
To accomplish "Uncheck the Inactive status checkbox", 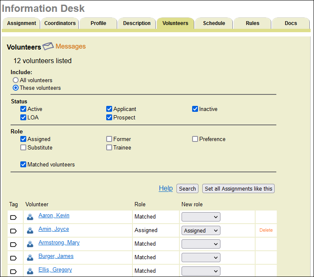I will point(195,109).
